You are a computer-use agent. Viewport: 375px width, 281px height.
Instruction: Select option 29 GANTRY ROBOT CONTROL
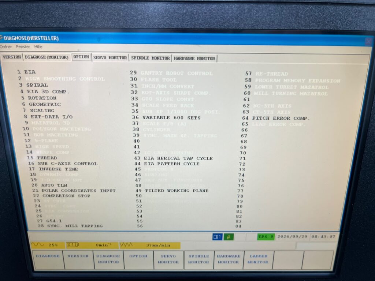point(171,73)
